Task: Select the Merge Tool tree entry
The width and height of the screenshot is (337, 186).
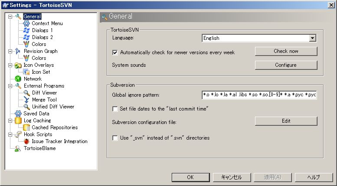Action: point(44,100)
